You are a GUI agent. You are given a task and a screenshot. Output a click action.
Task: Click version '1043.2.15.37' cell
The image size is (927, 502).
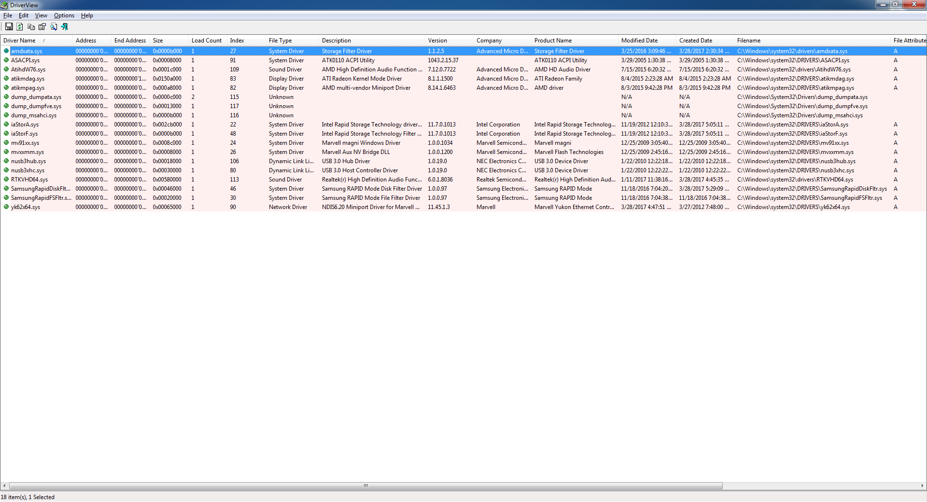[443, 60]
